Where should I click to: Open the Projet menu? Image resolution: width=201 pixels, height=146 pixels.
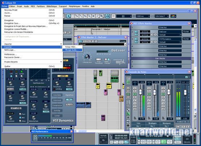point(20,6)
